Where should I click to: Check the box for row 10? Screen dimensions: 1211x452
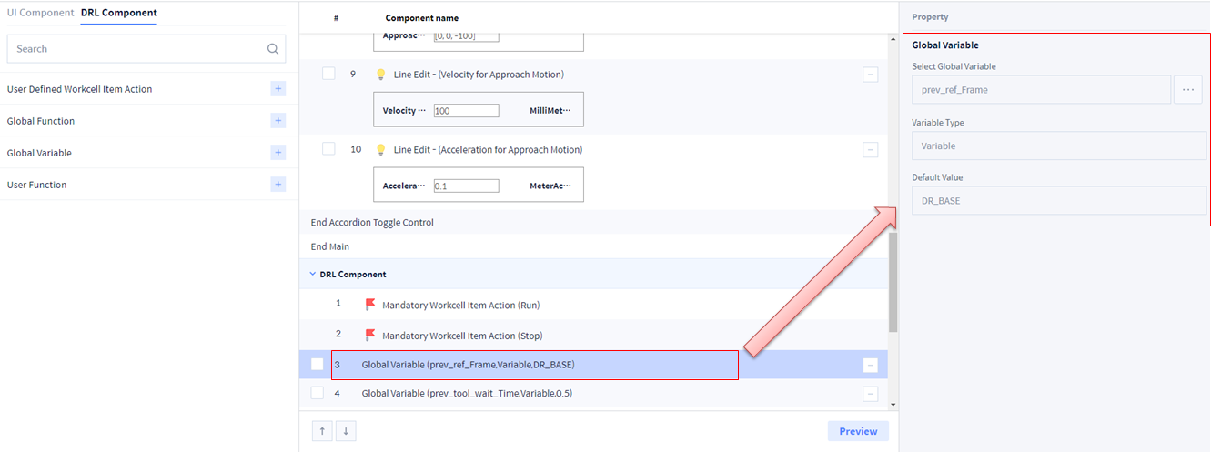click(x=328, y=149)
